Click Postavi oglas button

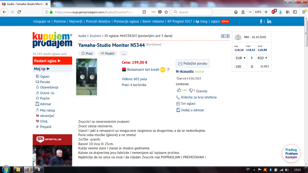click(52, 61)
